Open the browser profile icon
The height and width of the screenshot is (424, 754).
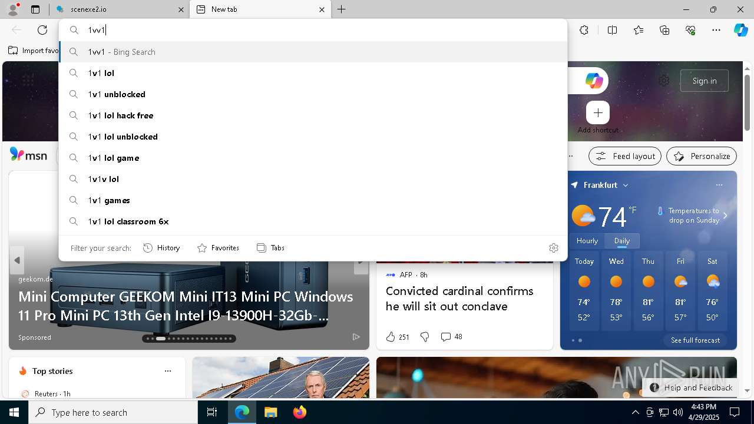[13, 9]
